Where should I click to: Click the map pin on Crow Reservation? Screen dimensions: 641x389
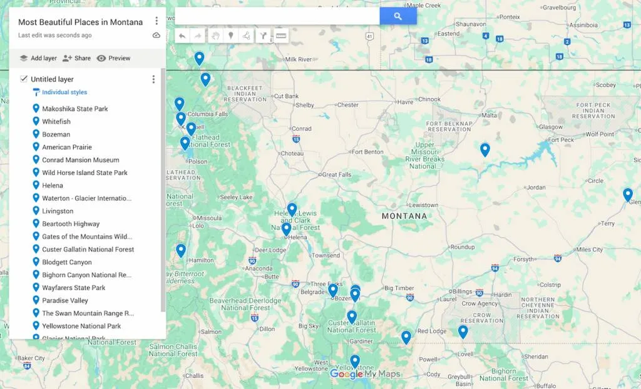tap(463, 332)
